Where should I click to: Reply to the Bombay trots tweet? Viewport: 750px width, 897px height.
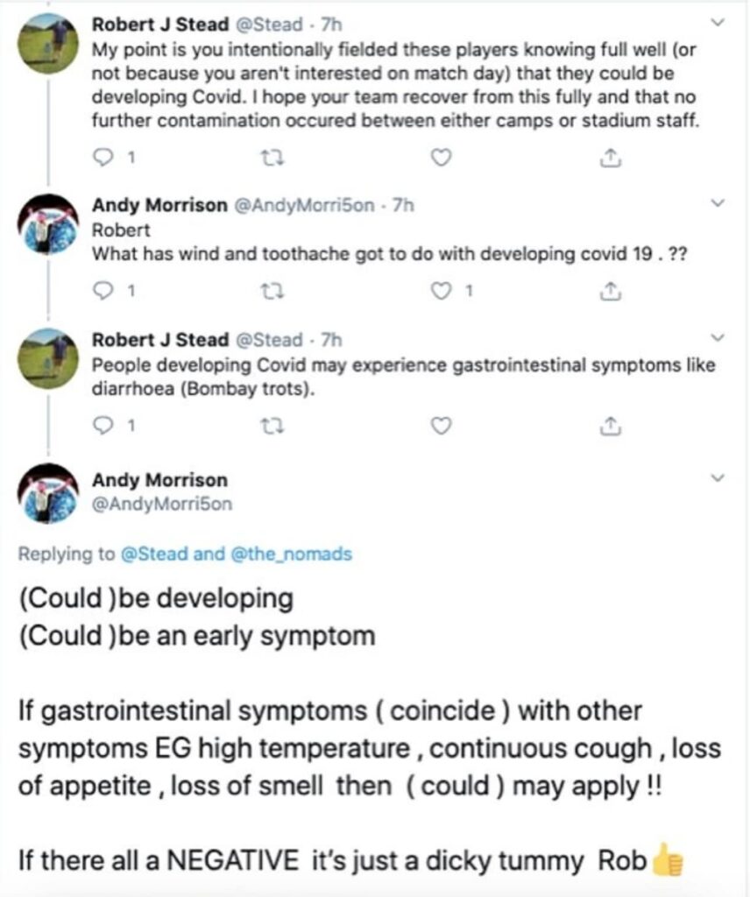click(x=102, y=426)
